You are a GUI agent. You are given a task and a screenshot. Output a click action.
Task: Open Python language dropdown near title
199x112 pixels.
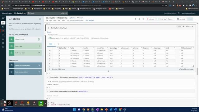pyautogui.click(x=80, y=18)
